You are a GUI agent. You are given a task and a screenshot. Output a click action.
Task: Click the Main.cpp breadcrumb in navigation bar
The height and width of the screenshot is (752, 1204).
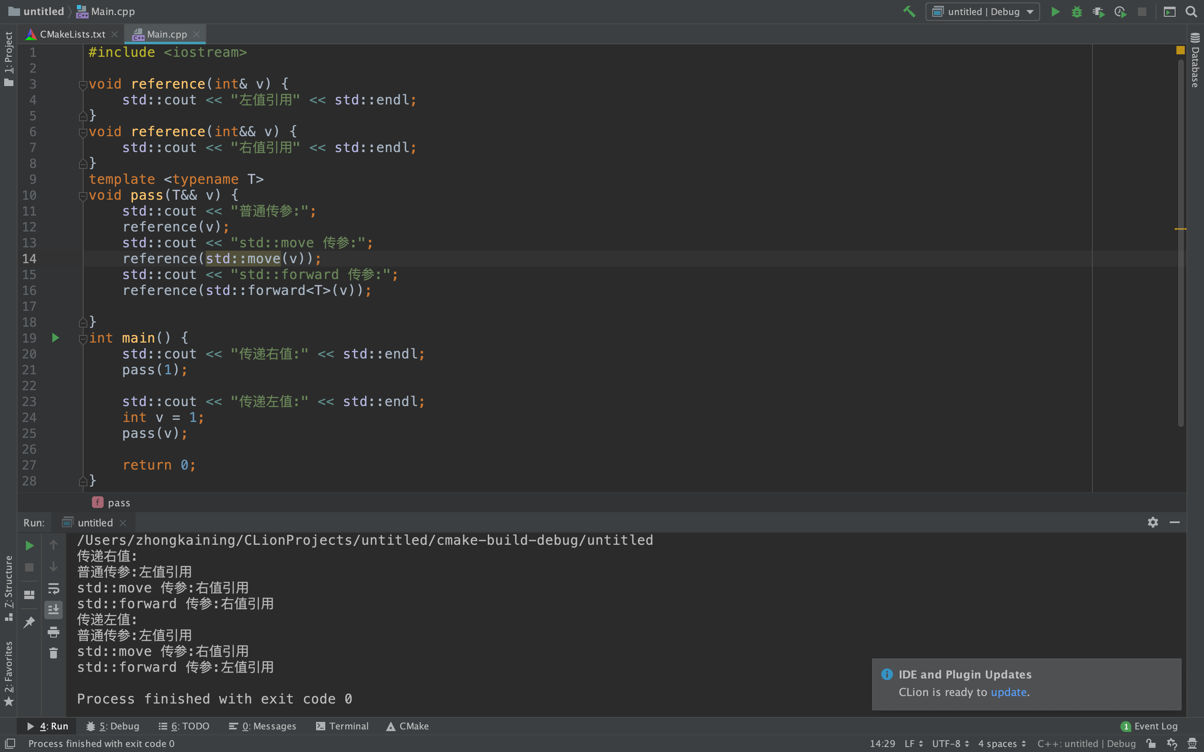(105, 11)
